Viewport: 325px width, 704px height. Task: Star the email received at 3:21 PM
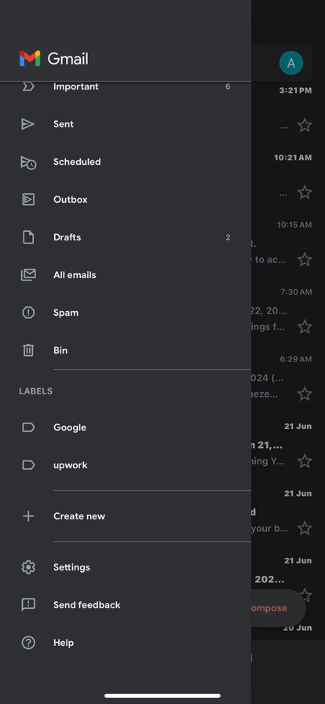point(305,125)
